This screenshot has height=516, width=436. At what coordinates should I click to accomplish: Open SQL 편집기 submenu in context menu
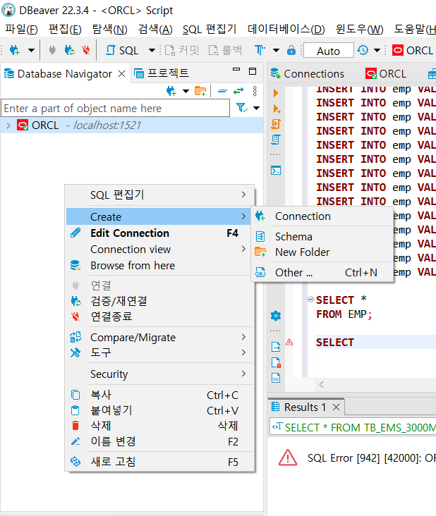[x=160, y=195]
